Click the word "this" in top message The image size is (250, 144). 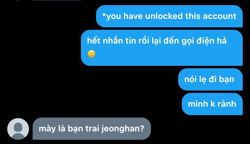click(193, 16)
